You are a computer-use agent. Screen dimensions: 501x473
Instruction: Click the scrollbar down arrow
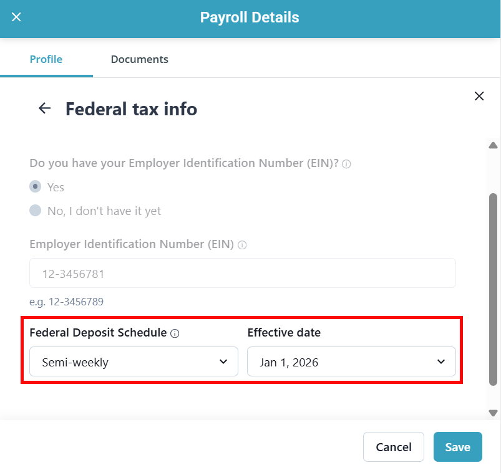tap(493, 413)
